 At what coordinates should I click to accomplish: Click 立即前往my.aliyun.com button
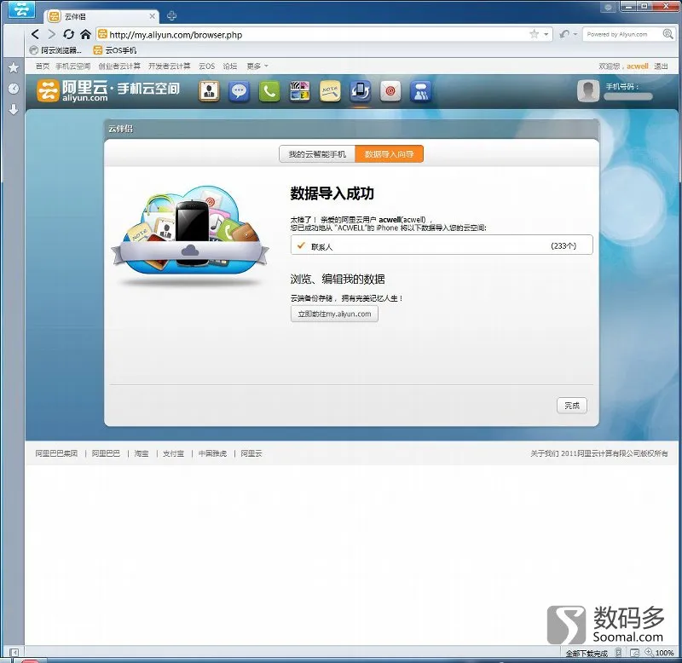click(x=334, y=314)
